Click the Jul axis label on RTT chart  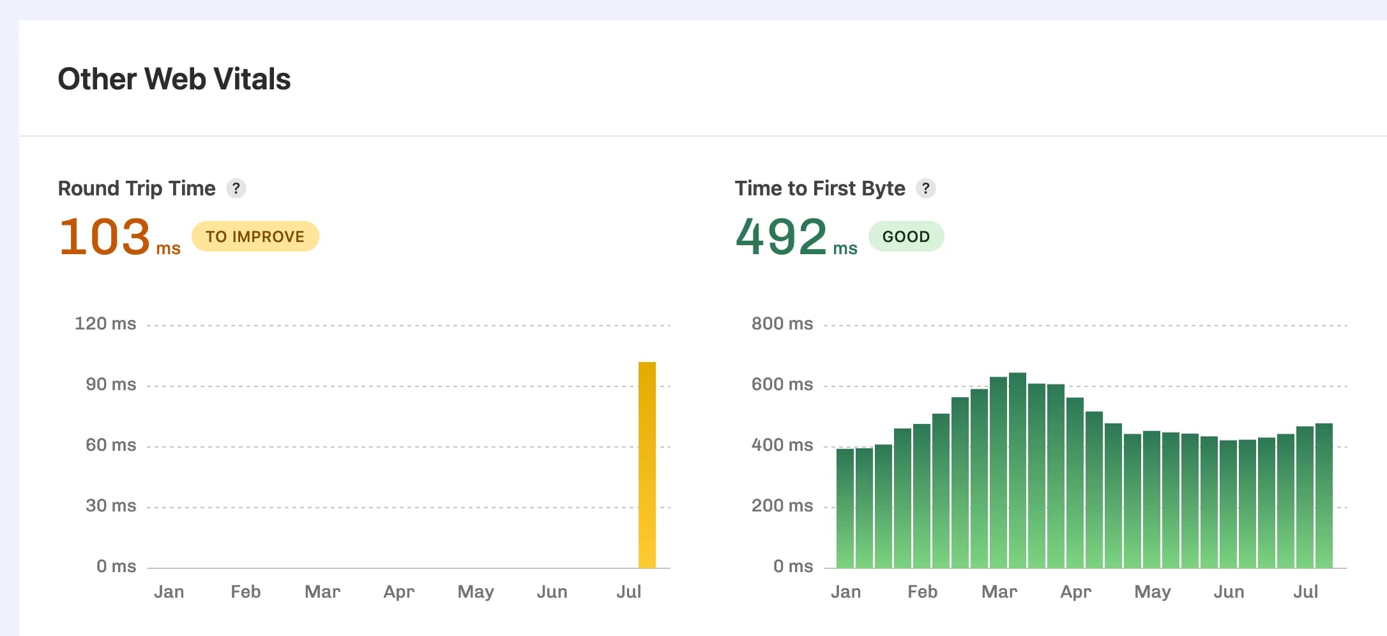pyautogui.click(x=630, y=591)
